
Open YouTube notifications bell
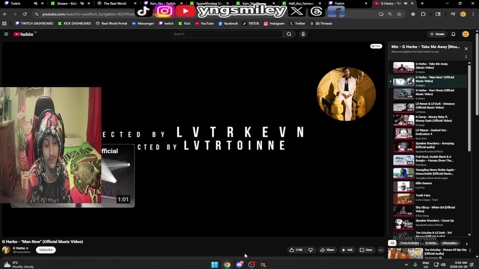(x=453, y=34)
